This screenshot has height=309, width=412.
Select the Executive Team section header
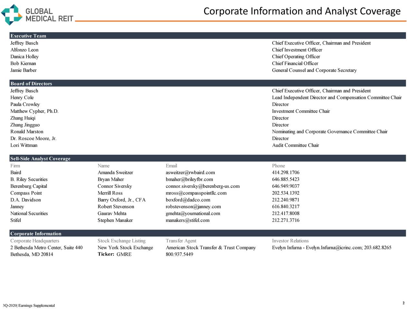pos(28,36)
